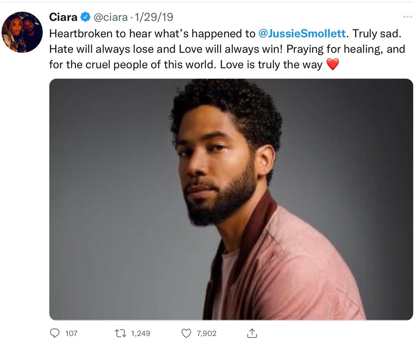Screen dimensions: 416x348
Task: Like the tweet with the heart icon
Action: pos(187,333)
